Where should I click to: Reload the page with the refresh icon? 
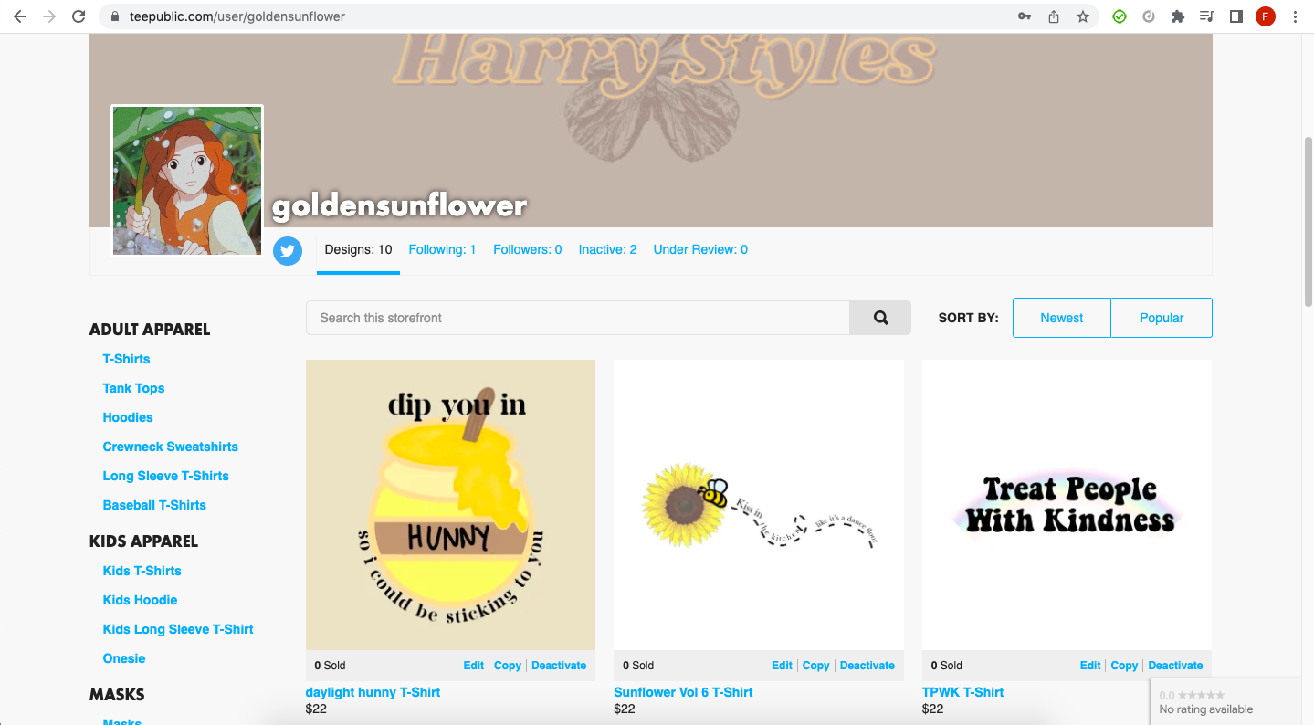(x=79, y=16)
